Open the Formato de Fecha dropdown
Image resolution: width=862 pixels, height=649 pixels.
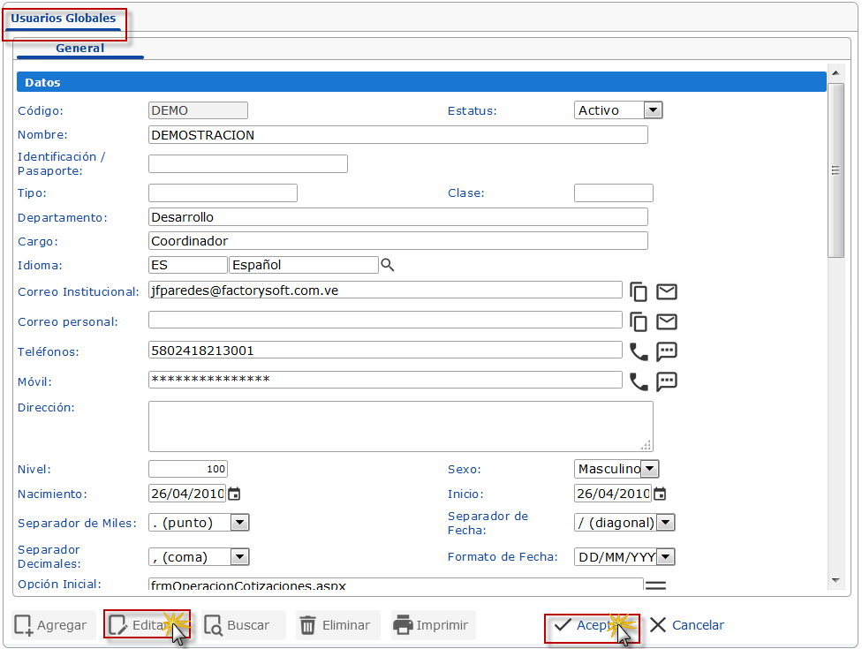click(x=665, y=556)
